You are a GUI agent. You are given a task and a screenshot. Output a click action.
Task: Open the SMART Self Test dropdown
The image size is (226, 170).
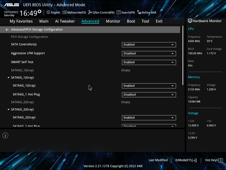149,62
